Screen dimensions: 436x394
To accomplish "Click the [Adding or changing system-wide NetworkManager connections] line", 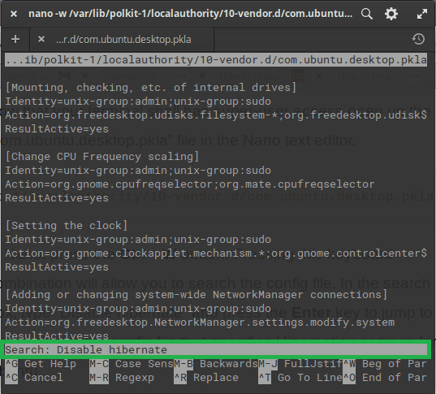I will [x=196, y=295].
